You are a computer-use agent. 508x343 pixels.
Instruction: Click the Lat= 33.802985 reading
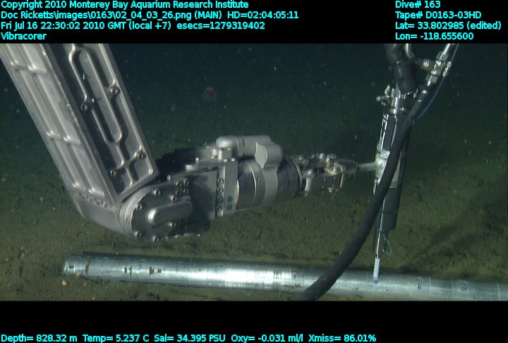[x=449, y=25]
